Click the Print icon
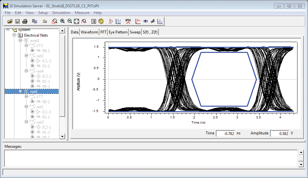The image size is (308, 178). [x=25, y=21]
